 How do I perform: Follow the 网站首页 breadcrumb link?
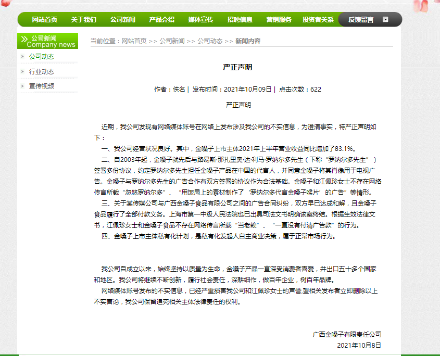pyautogui.click(x=134, y=41)
